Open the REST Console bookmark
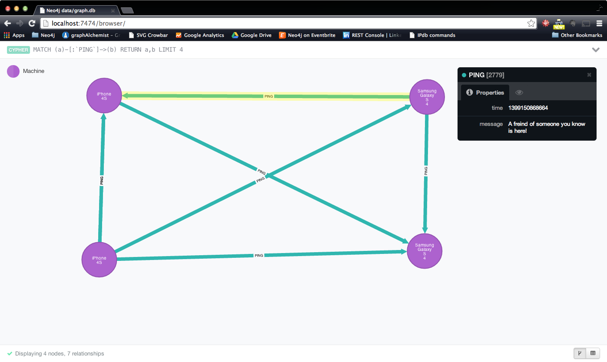The image size is (607, 362). point(372,35)
